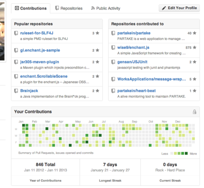The image size is (204, 188).
Task: Click the star icon for gl.enchant.js-sample
Action: tap(97, 50)
